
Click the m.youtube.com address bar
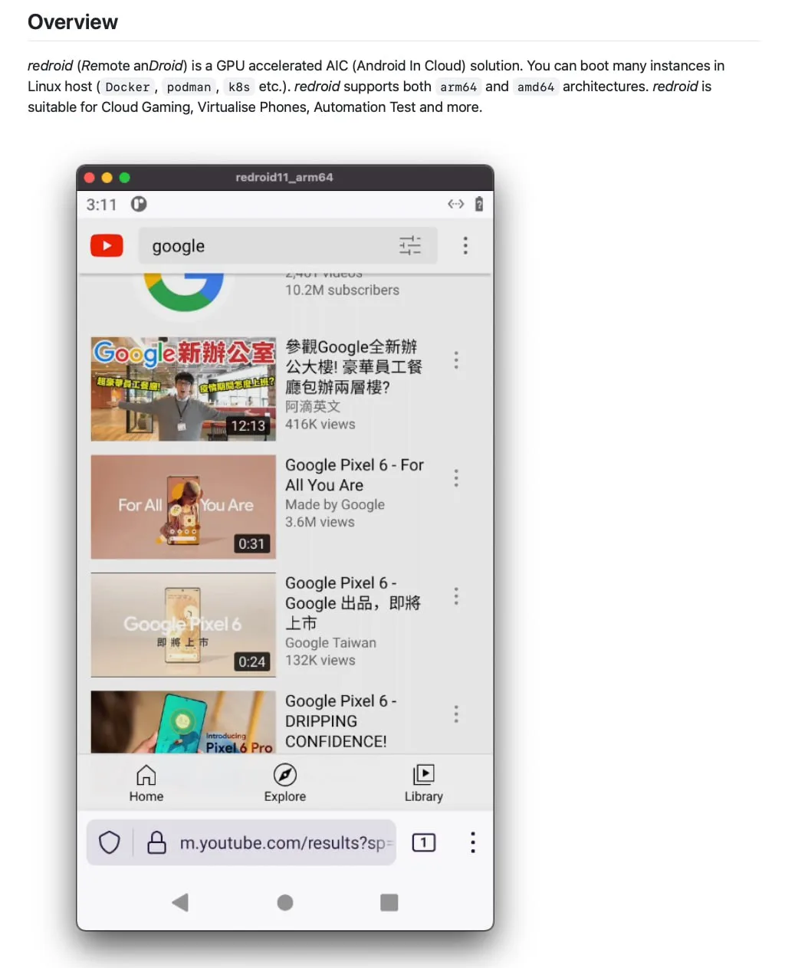tap(241, 842)
